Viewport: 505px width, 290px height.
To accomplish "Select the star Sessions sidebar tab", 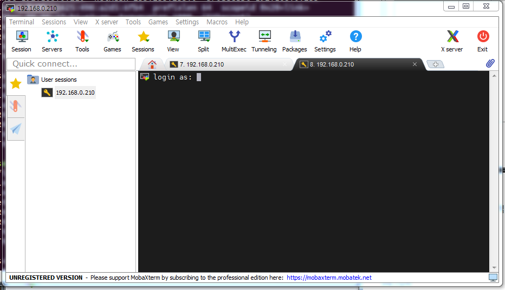I will pos(16,84).
